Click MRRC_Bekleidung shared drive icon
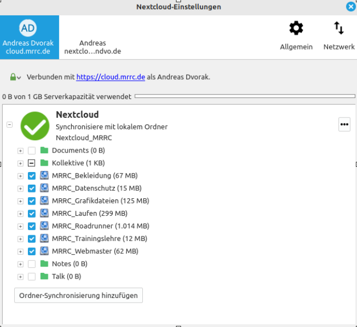Viewport: 357px width, 327px height. click(x=44, y=175)
